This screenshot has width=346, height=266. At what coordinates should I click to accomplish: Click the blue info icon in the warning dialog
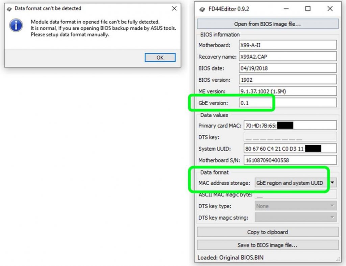click(16, 25)
